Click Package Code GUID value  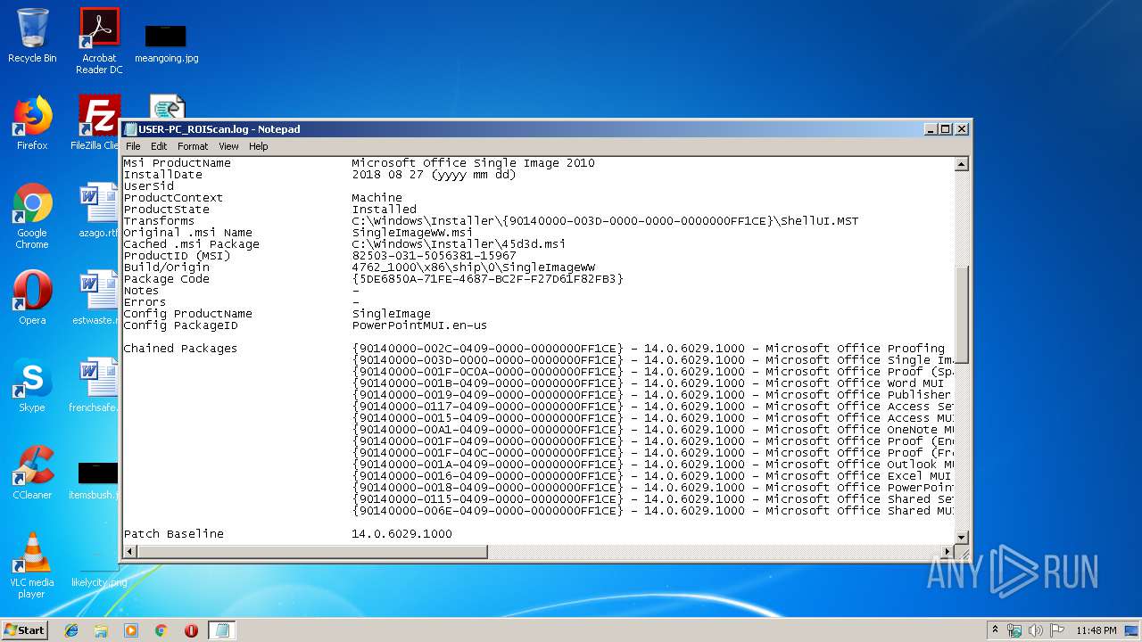coord(487,279)
